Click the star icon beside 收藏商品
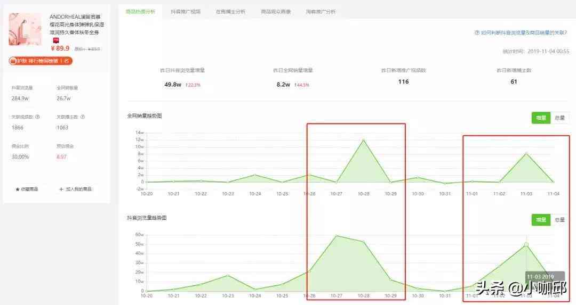This screenshot has width=576, height=305. pos(17,189)
